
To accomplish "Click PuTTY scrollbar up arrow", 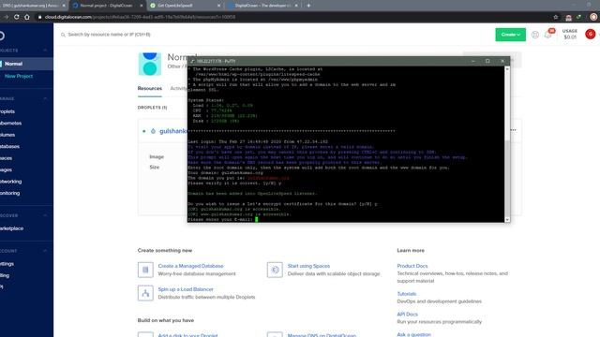I will (507, 69).
